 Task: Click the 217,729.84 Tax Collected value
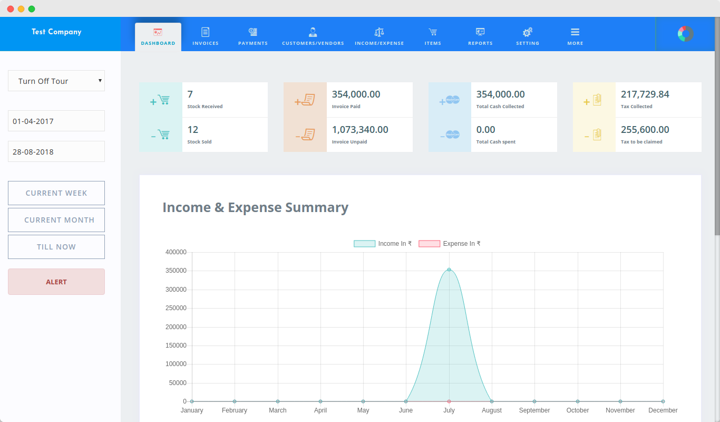(645, 94)
